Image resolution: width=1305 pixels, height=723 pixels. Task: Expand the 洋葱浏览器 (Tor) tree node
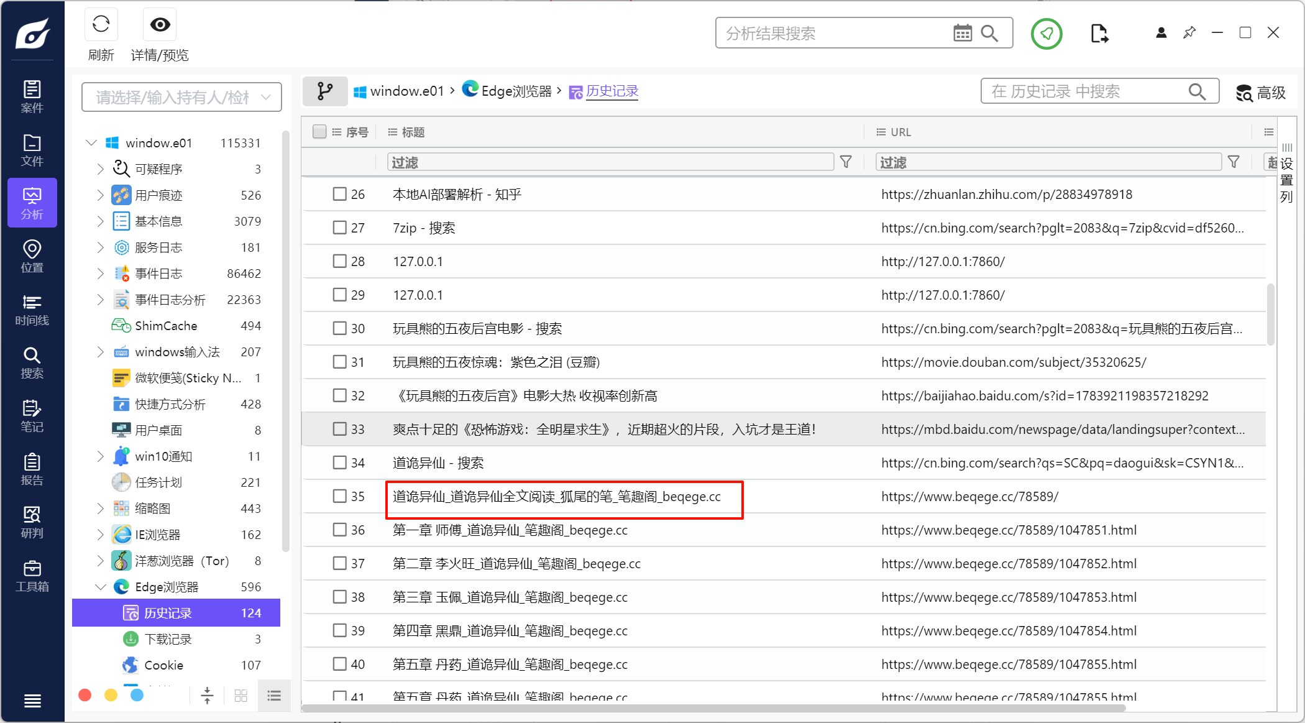(x=101, y=561)
